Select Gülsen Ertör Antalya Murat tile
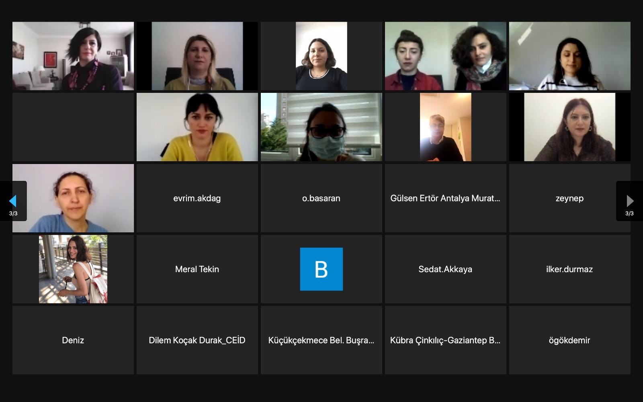Image resolution: width=643 pixels, height=402 pixels. (445, 198)
